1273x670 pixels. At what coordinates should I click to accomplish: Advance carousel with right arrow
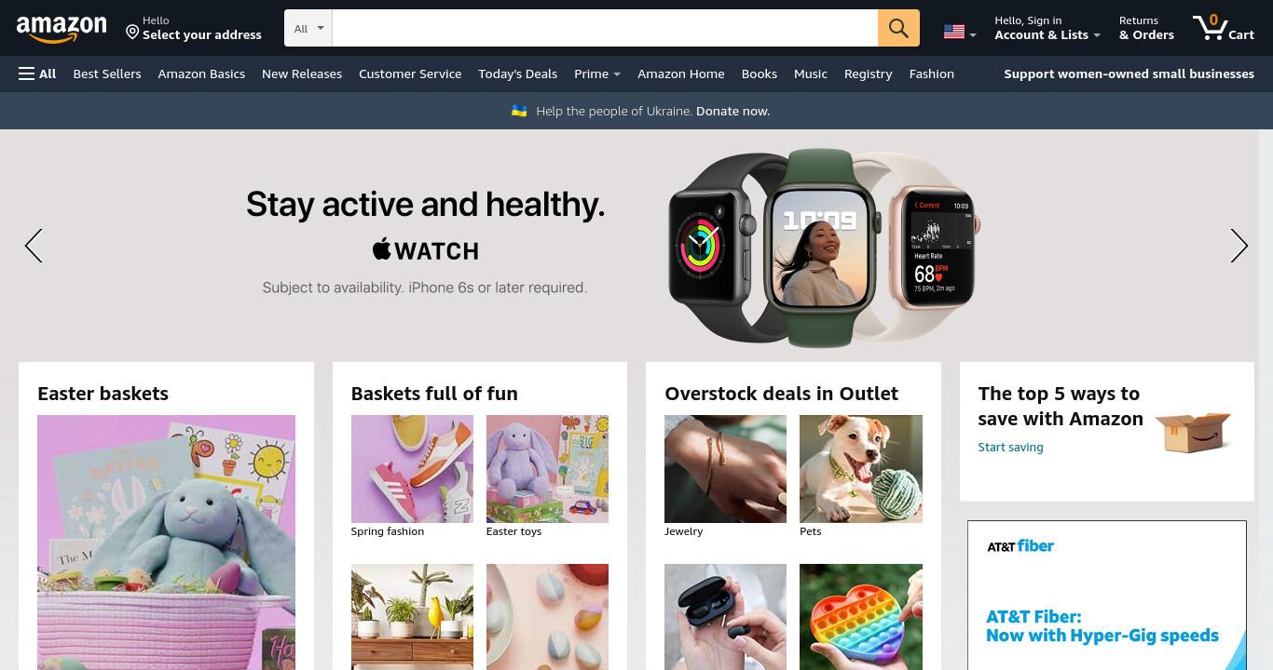(1239, 246)
